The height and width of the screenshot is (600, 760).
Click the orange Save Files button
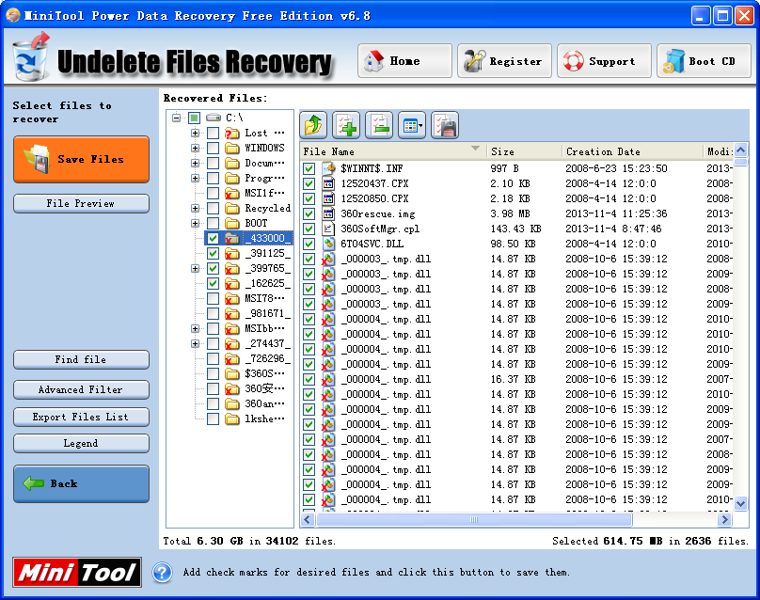[x=81, y=160]
